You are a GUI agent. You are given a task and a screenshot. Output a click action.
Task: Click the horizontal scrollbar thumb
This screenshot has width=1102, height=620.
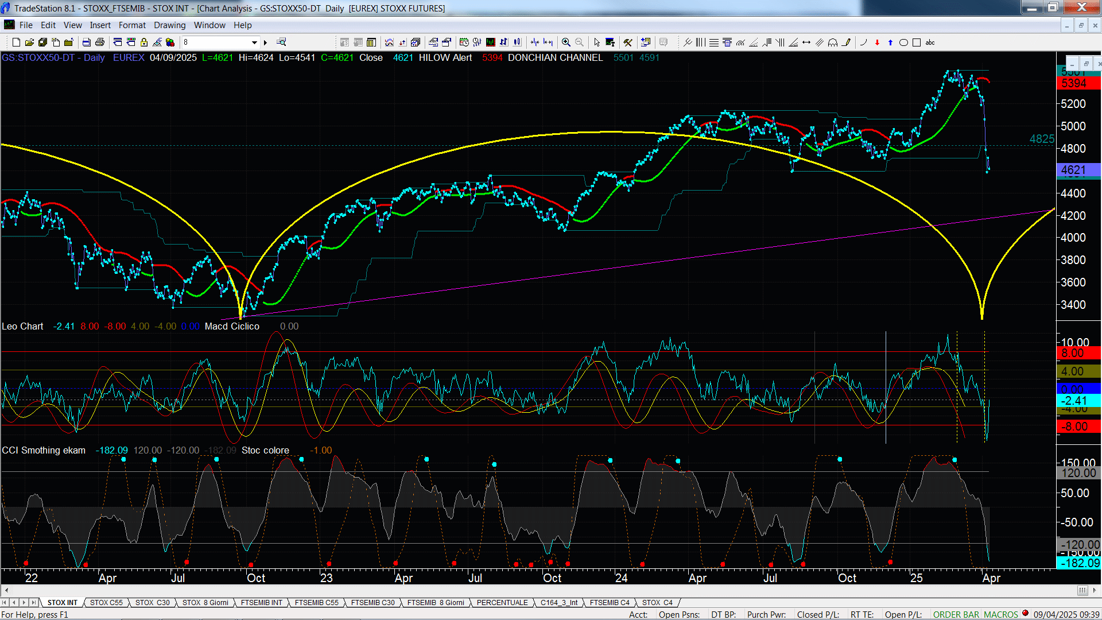(1082, 590)
